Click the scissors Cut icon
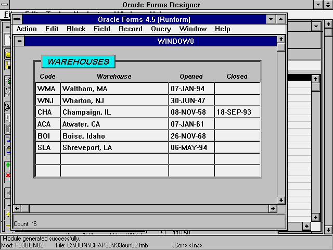The width and height of the screenshot is (333, 250). pyautogui.click(x=8, y=107)
